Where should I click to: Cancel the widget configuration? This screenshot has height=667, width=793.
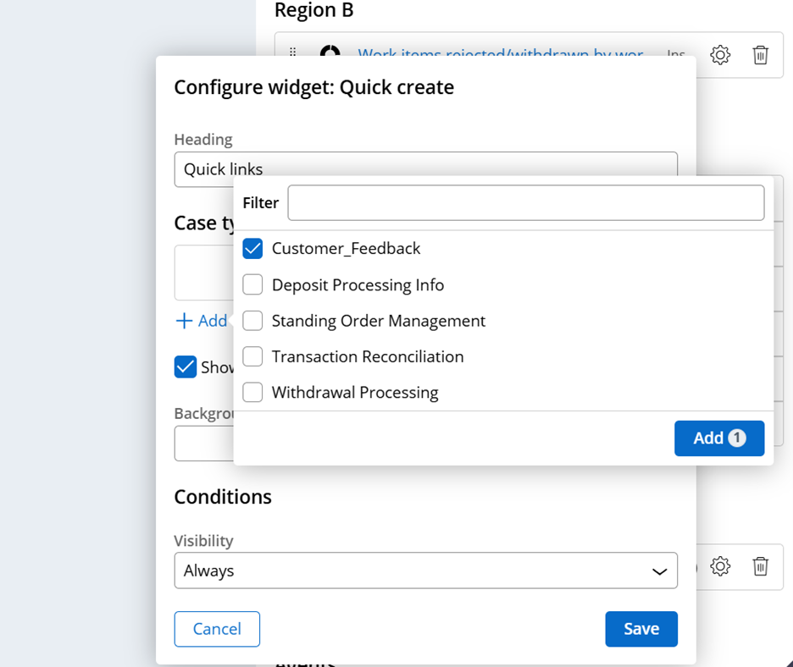pos(217,629)
